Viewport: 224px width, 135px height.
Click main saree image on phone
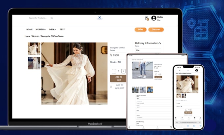point(187,84)
